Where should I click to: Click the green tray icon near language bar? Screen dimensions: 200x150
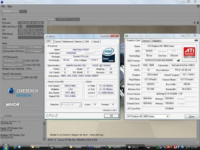tap(158, 147)
